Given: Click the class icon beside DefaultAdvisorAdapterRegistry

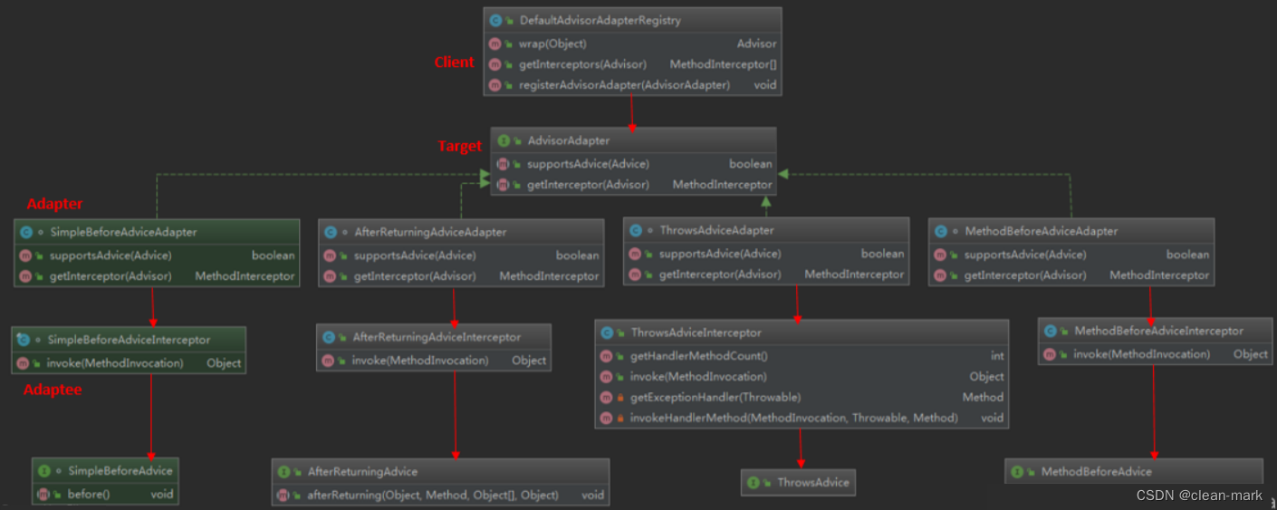Looking at the screenshot, I should coord(494,20).
